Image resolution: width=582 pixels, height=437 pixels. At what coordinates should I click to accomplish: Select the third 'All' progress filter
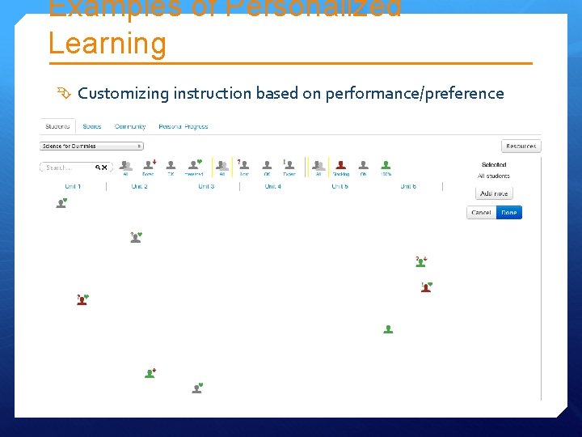point(318,168)
